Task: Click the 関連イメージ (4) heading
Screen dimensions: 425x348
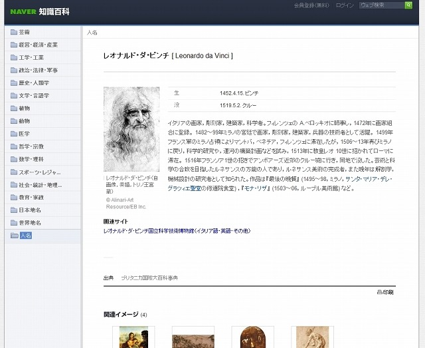Action: (x=126, y=315)
